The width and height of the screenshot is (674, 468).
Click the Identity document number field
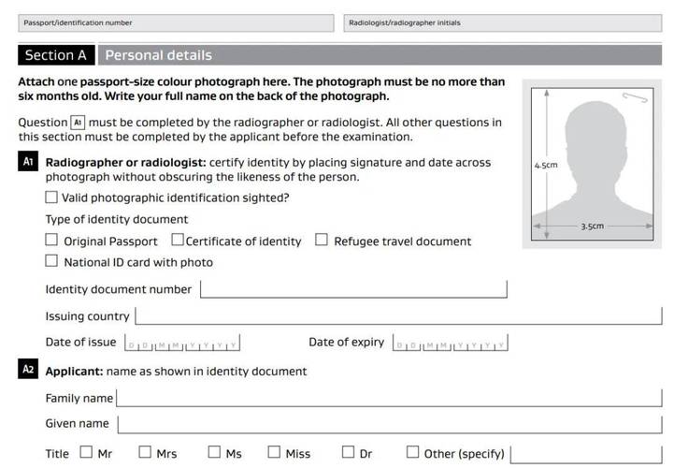tap(353, 289)
